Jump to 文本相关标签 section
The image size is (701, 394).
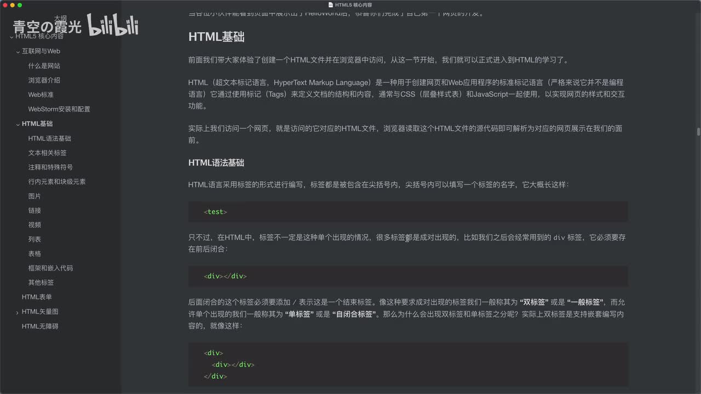tap(48, 153)
